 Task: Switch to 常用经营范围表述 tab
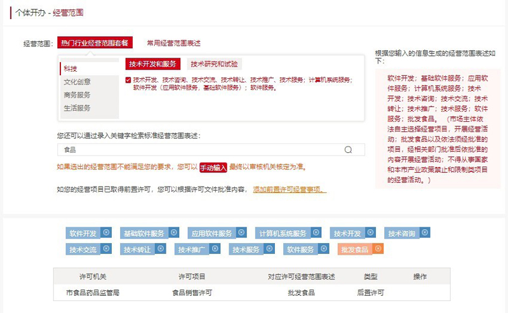pos(173,43)
